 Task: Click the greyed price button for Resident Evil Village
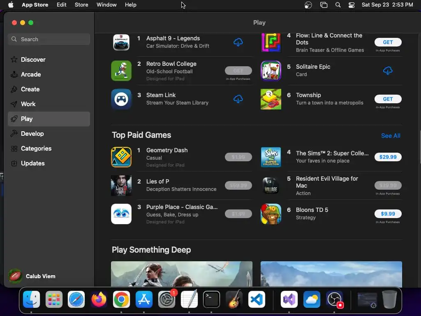tap(388, 186)
